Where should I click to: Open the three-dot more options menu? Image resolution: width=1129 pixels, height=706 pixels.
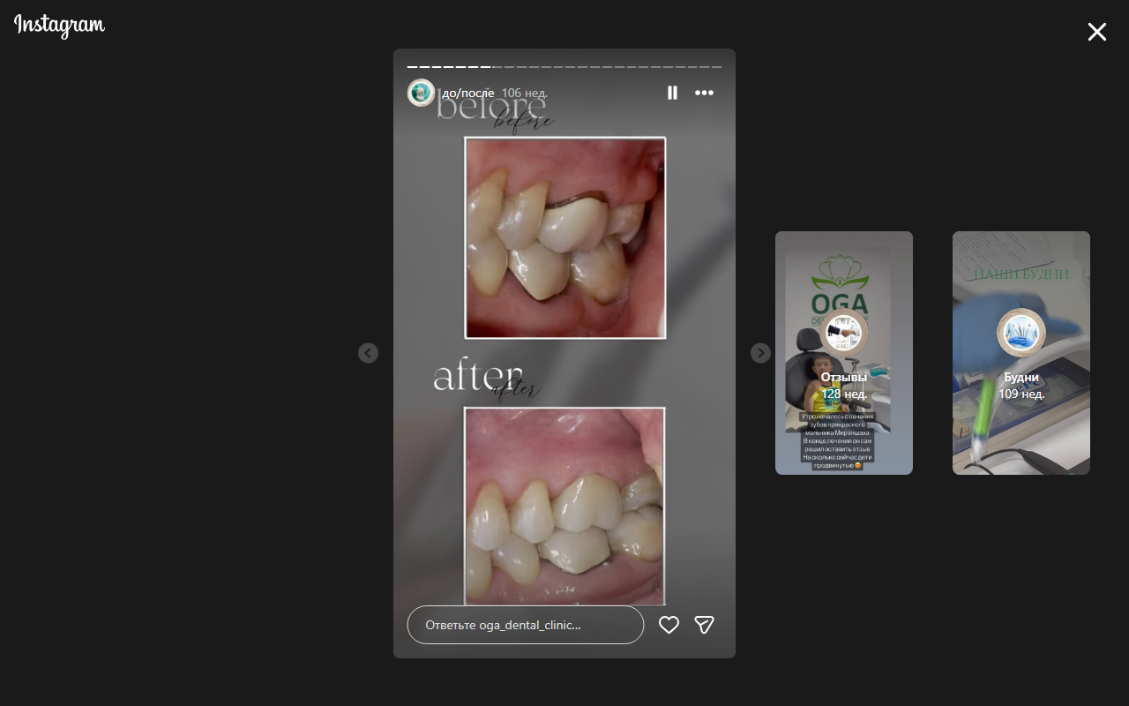[x=704, y=93]
